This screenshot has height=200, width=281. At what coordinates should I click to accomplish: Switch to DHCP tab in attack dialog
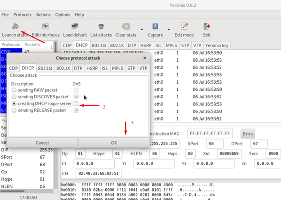28,68
